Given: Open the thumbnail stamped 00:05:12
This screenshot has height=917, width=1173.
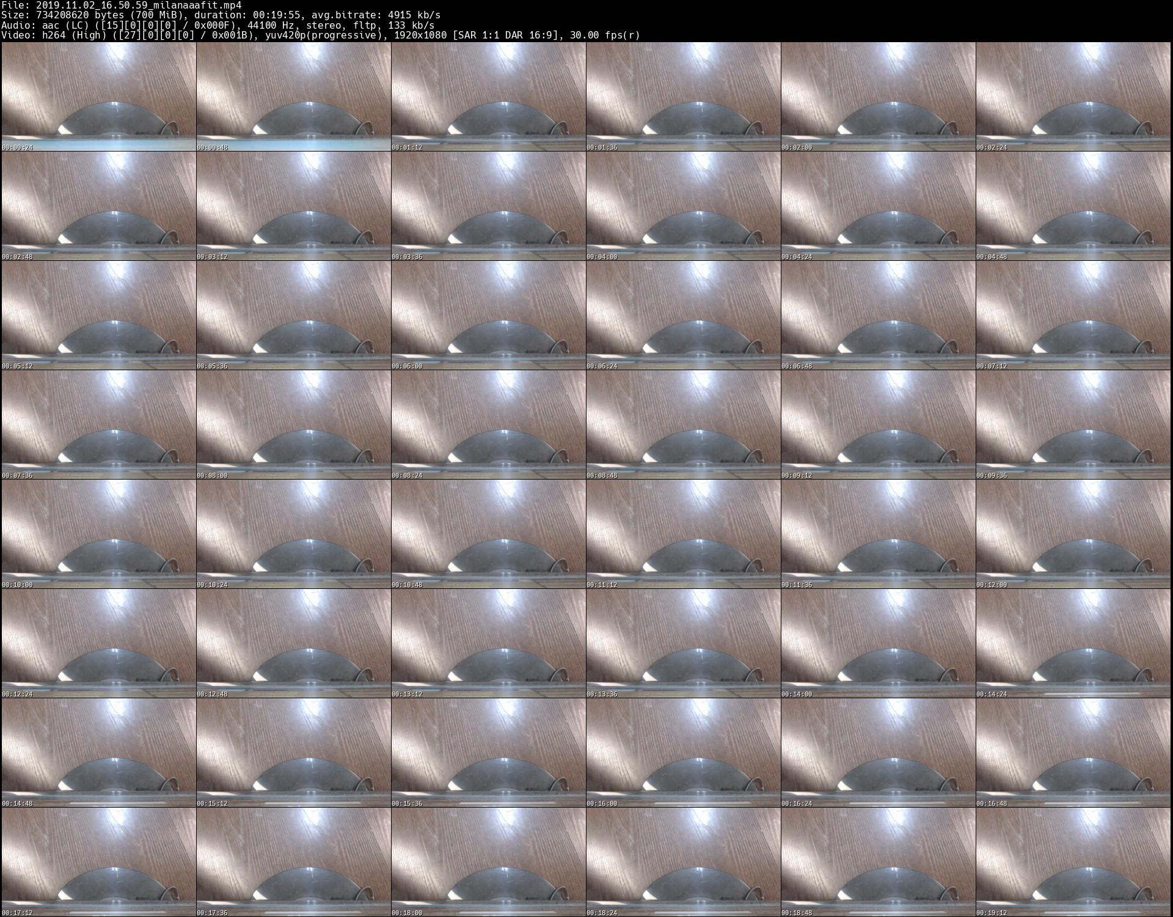Looking at the screenshot, I should point(98,315).
